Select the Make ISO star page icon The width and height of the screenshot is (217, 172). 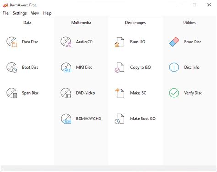pos(119,93)
